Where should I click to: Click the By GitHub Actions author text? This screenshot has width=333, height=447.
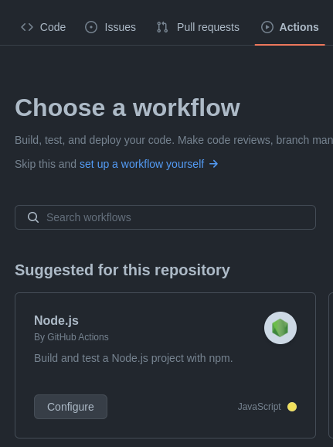[71, 337]
